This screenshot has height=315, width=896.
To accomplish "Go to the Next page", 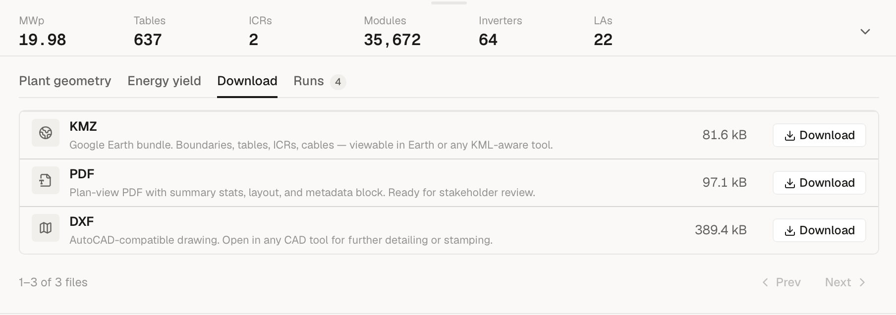I will [x=845, y=282].
